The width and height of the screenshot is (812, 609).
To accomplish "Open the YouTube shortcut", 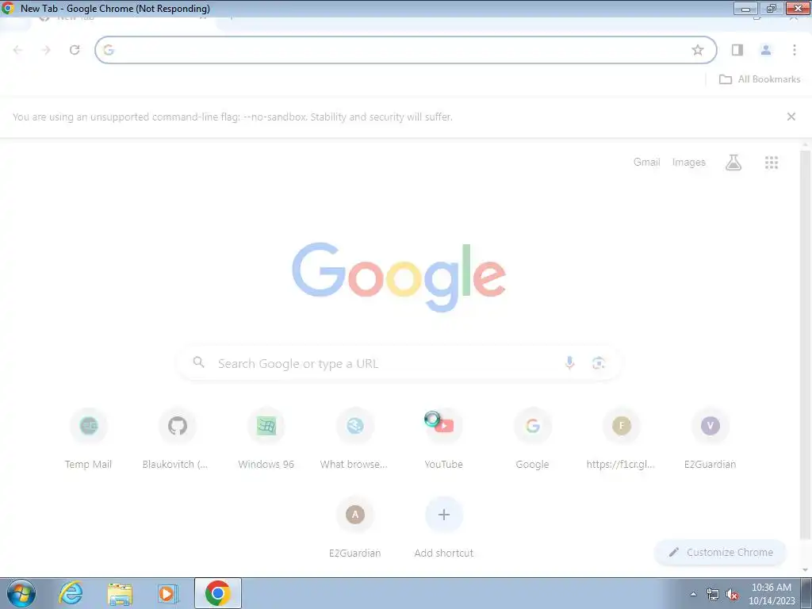I will pyautogui.click(x=444, y=439).
